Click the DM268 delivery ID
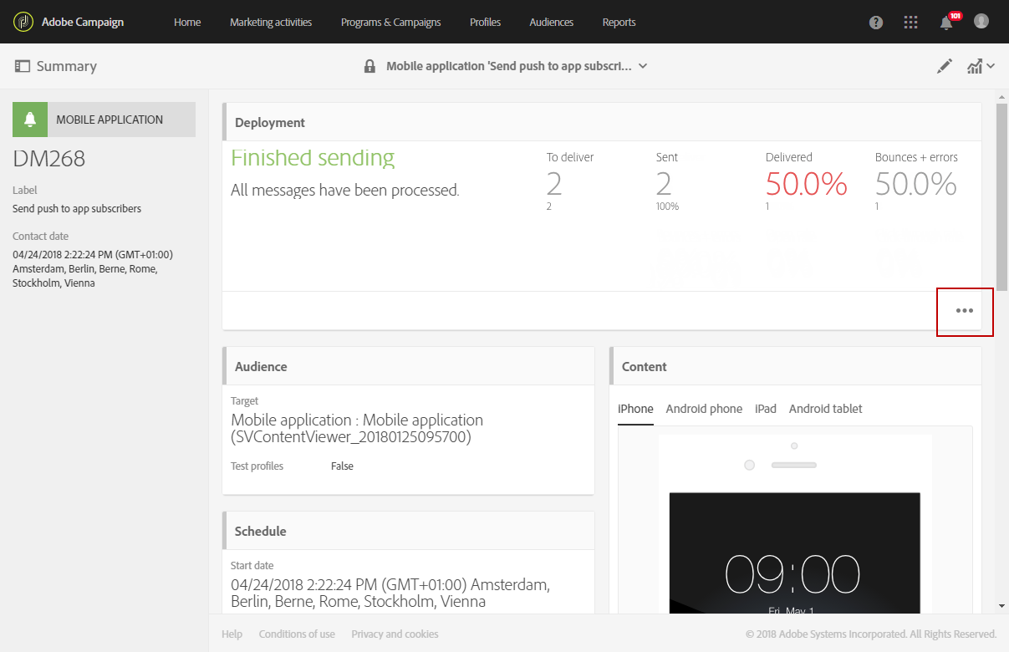This screenshot has width=1009, height=652. 49,159
